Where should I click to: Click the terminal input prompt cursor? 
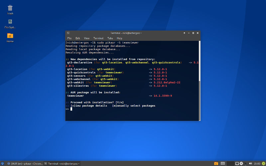pos(71,109)
